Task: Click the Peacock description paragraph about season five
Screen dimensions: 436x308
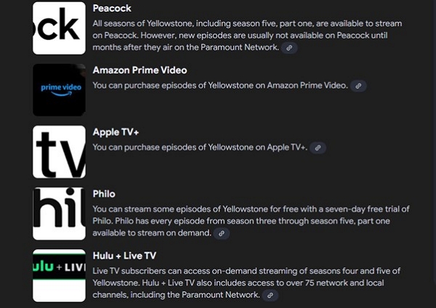Action: [x=247, y=36]
